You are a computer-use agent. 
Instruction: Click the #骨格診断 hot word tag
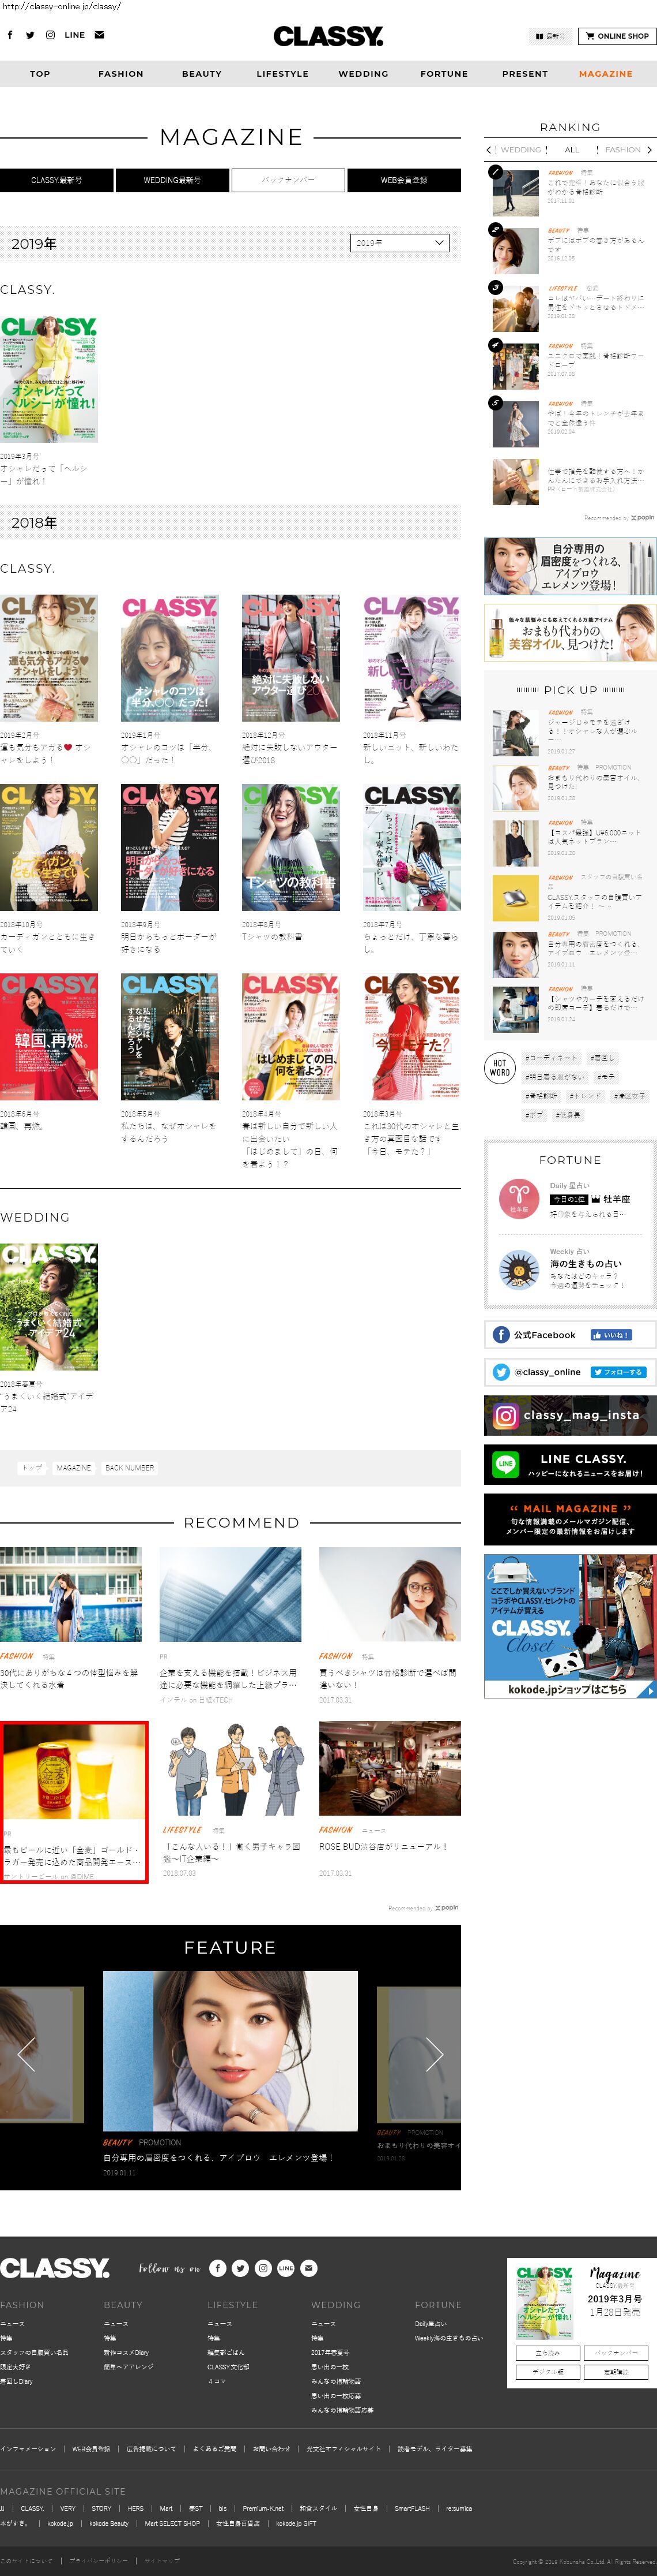[541, 1096]
